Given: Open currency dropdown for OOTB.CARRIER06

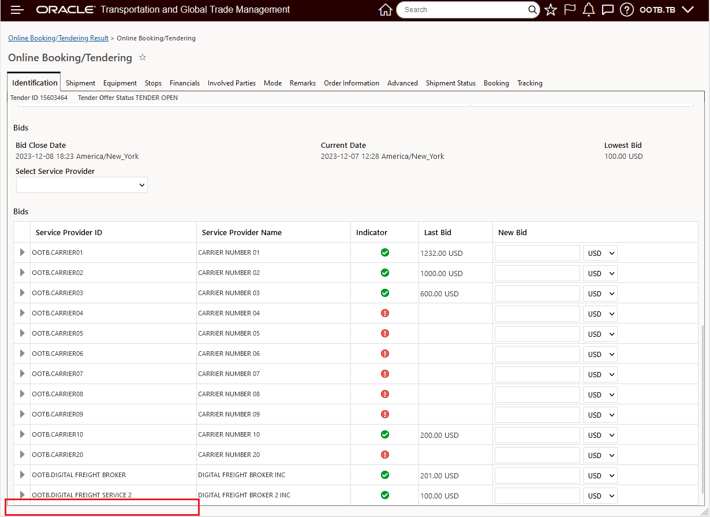Looking at the screenshot, I should (600, 354).
